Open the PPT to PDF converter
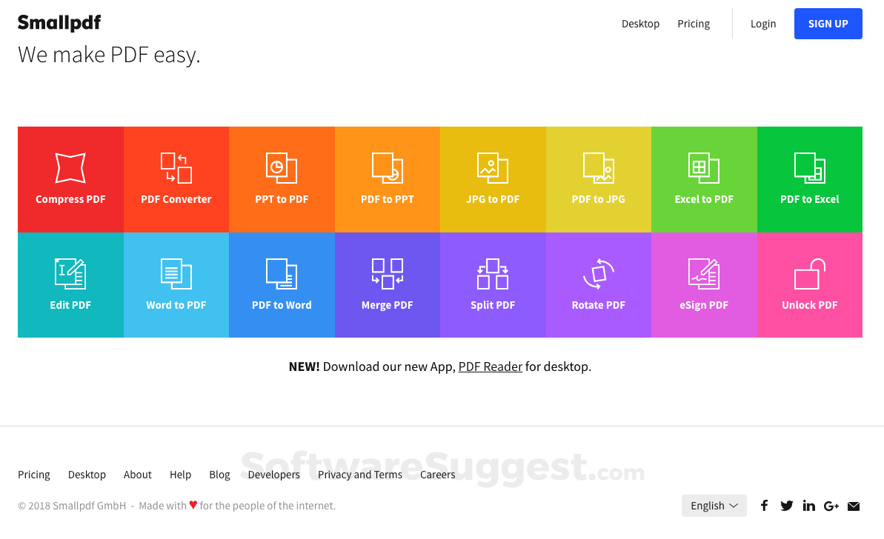 coord(282,179)
